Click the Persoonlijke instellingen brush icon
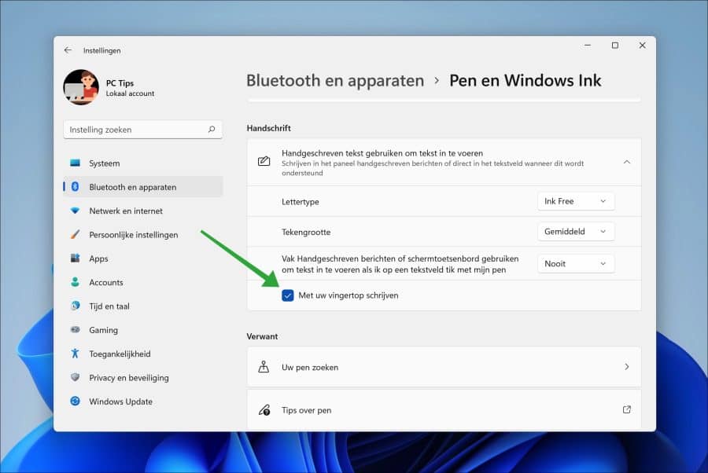This screenshot has width=708, height=473. pyautogui.click(x=75, y=234)
